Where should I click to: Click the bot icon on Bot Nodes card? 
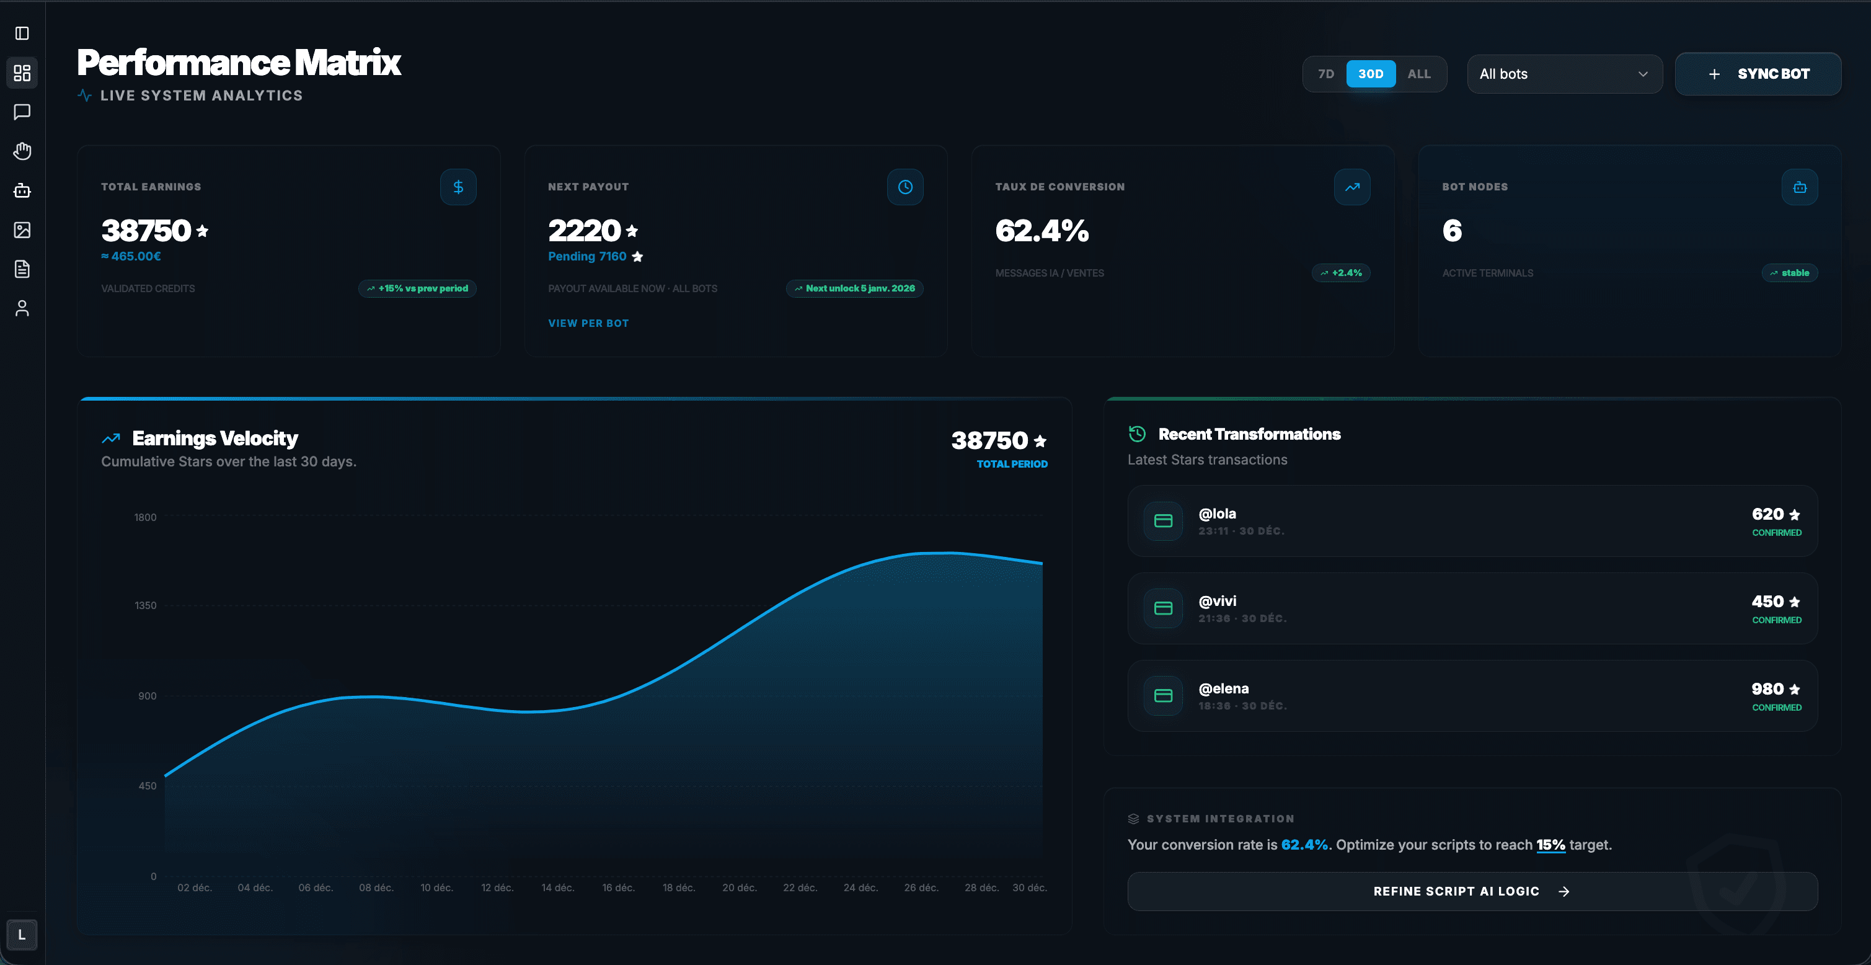(1799, 187)
